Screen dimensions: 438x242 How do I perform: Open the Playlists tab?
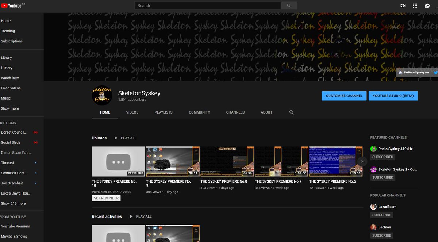(x=164, y=112)
